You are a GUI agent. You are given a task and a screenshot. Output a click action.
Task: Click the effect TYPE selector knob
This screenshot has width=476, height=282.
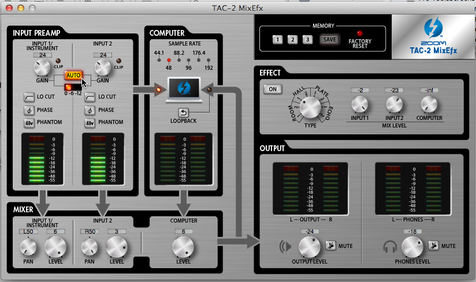coord(310,107)
